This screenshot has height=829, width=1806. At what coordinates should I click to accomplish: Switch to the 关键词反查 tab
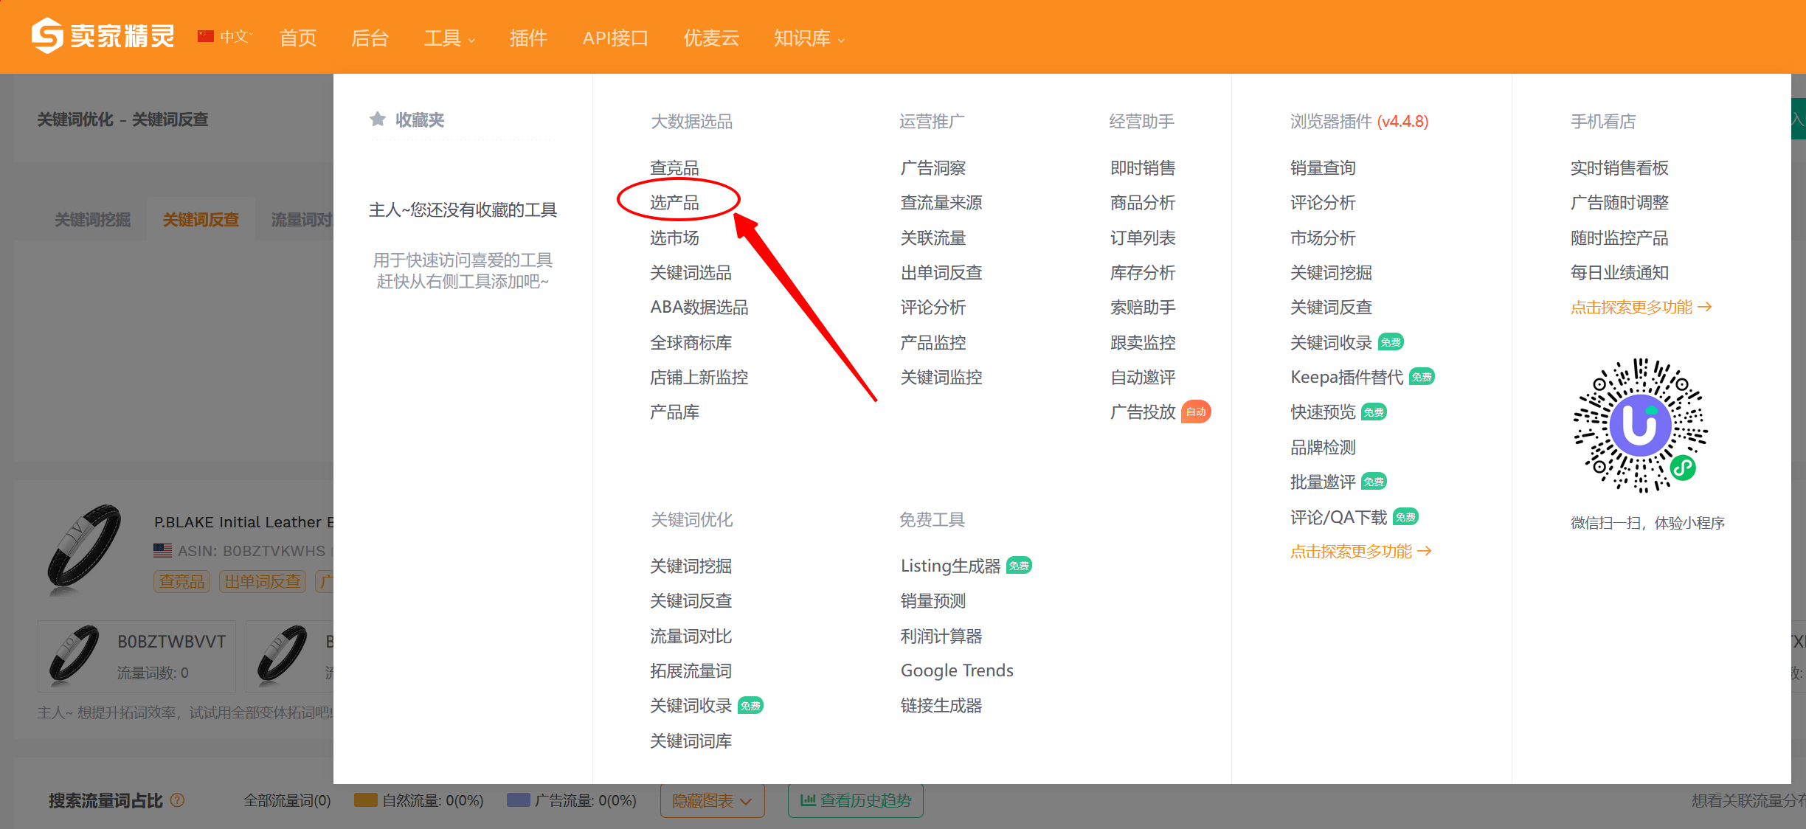pos(201,220)
